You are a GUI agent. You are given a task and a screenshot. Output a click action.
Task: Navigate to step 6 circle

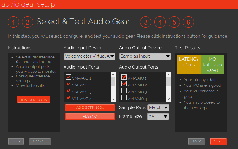[x=188, y=22]
